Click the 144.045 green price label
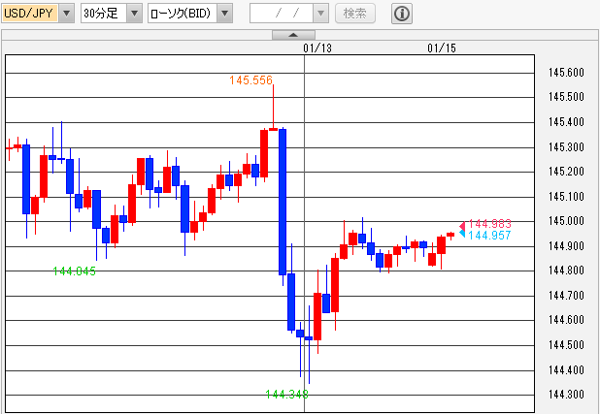This screenshot has height=414, width=600. point(74,271)
